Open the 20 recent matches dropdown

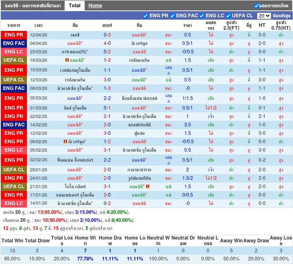point(264,16)
